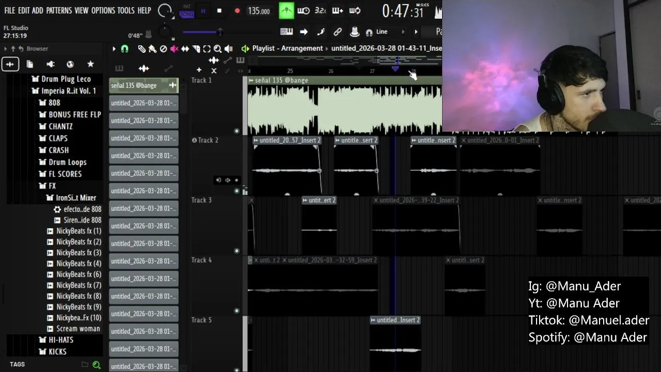Screen dimensions: 661x372
Task: Open the ADD menu
Action: point(37,10)
